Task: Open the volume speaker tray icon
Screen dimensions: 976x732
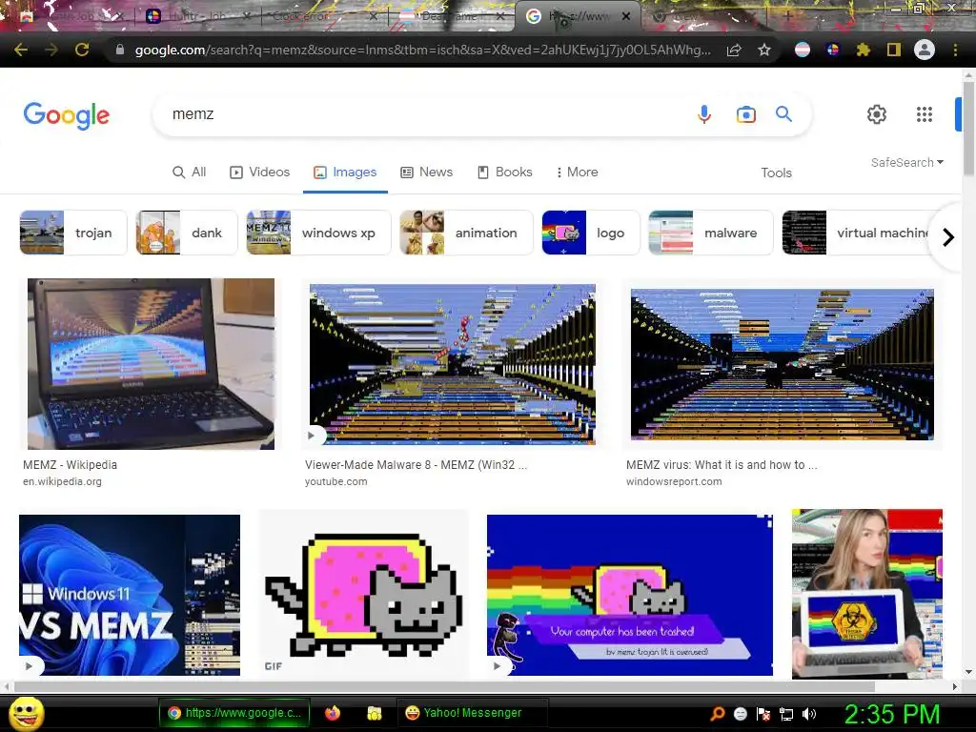Action: click(809, 714)
